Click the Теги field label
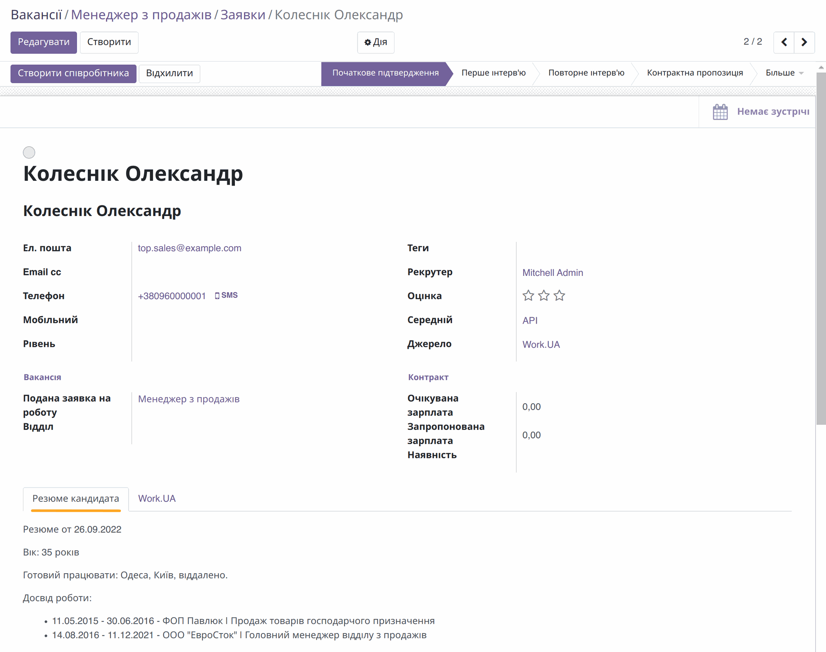The image size is (826, 652). (x=418, y=248)
